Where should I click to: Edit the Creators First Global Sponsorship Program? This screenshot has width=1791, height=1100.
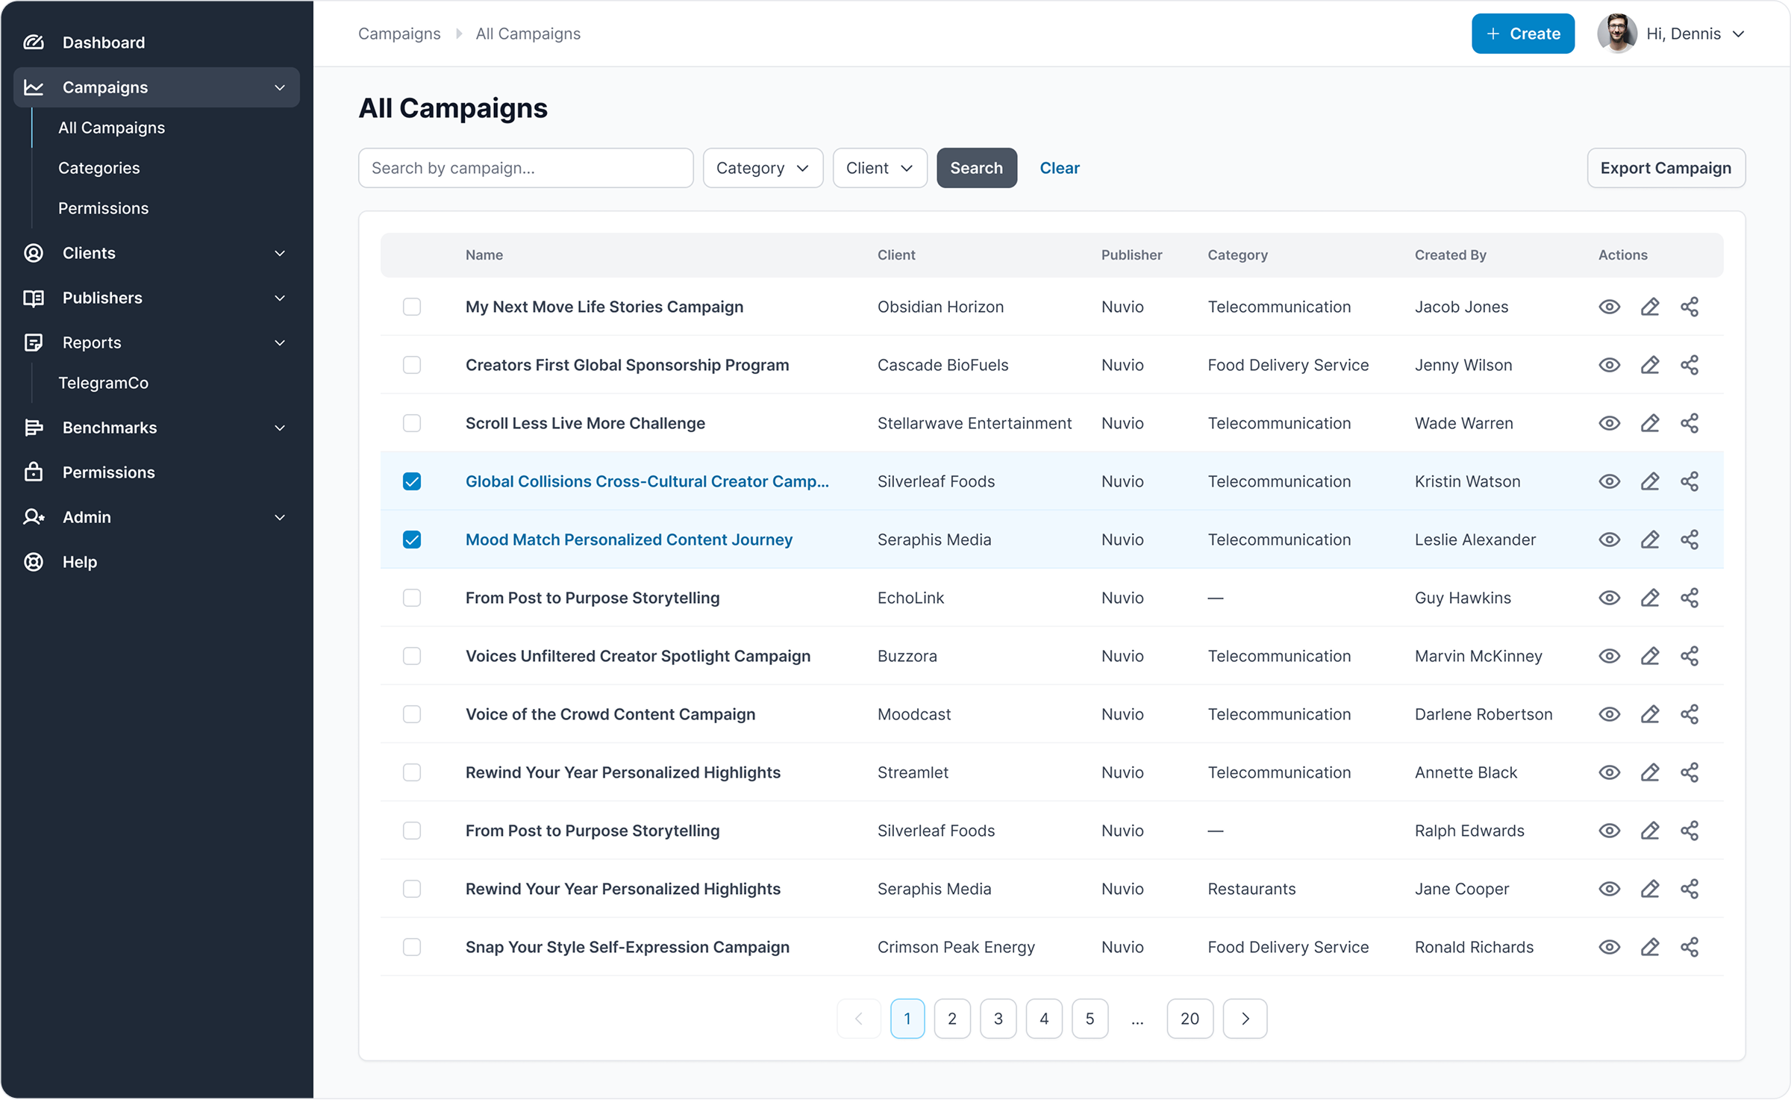1650,365
